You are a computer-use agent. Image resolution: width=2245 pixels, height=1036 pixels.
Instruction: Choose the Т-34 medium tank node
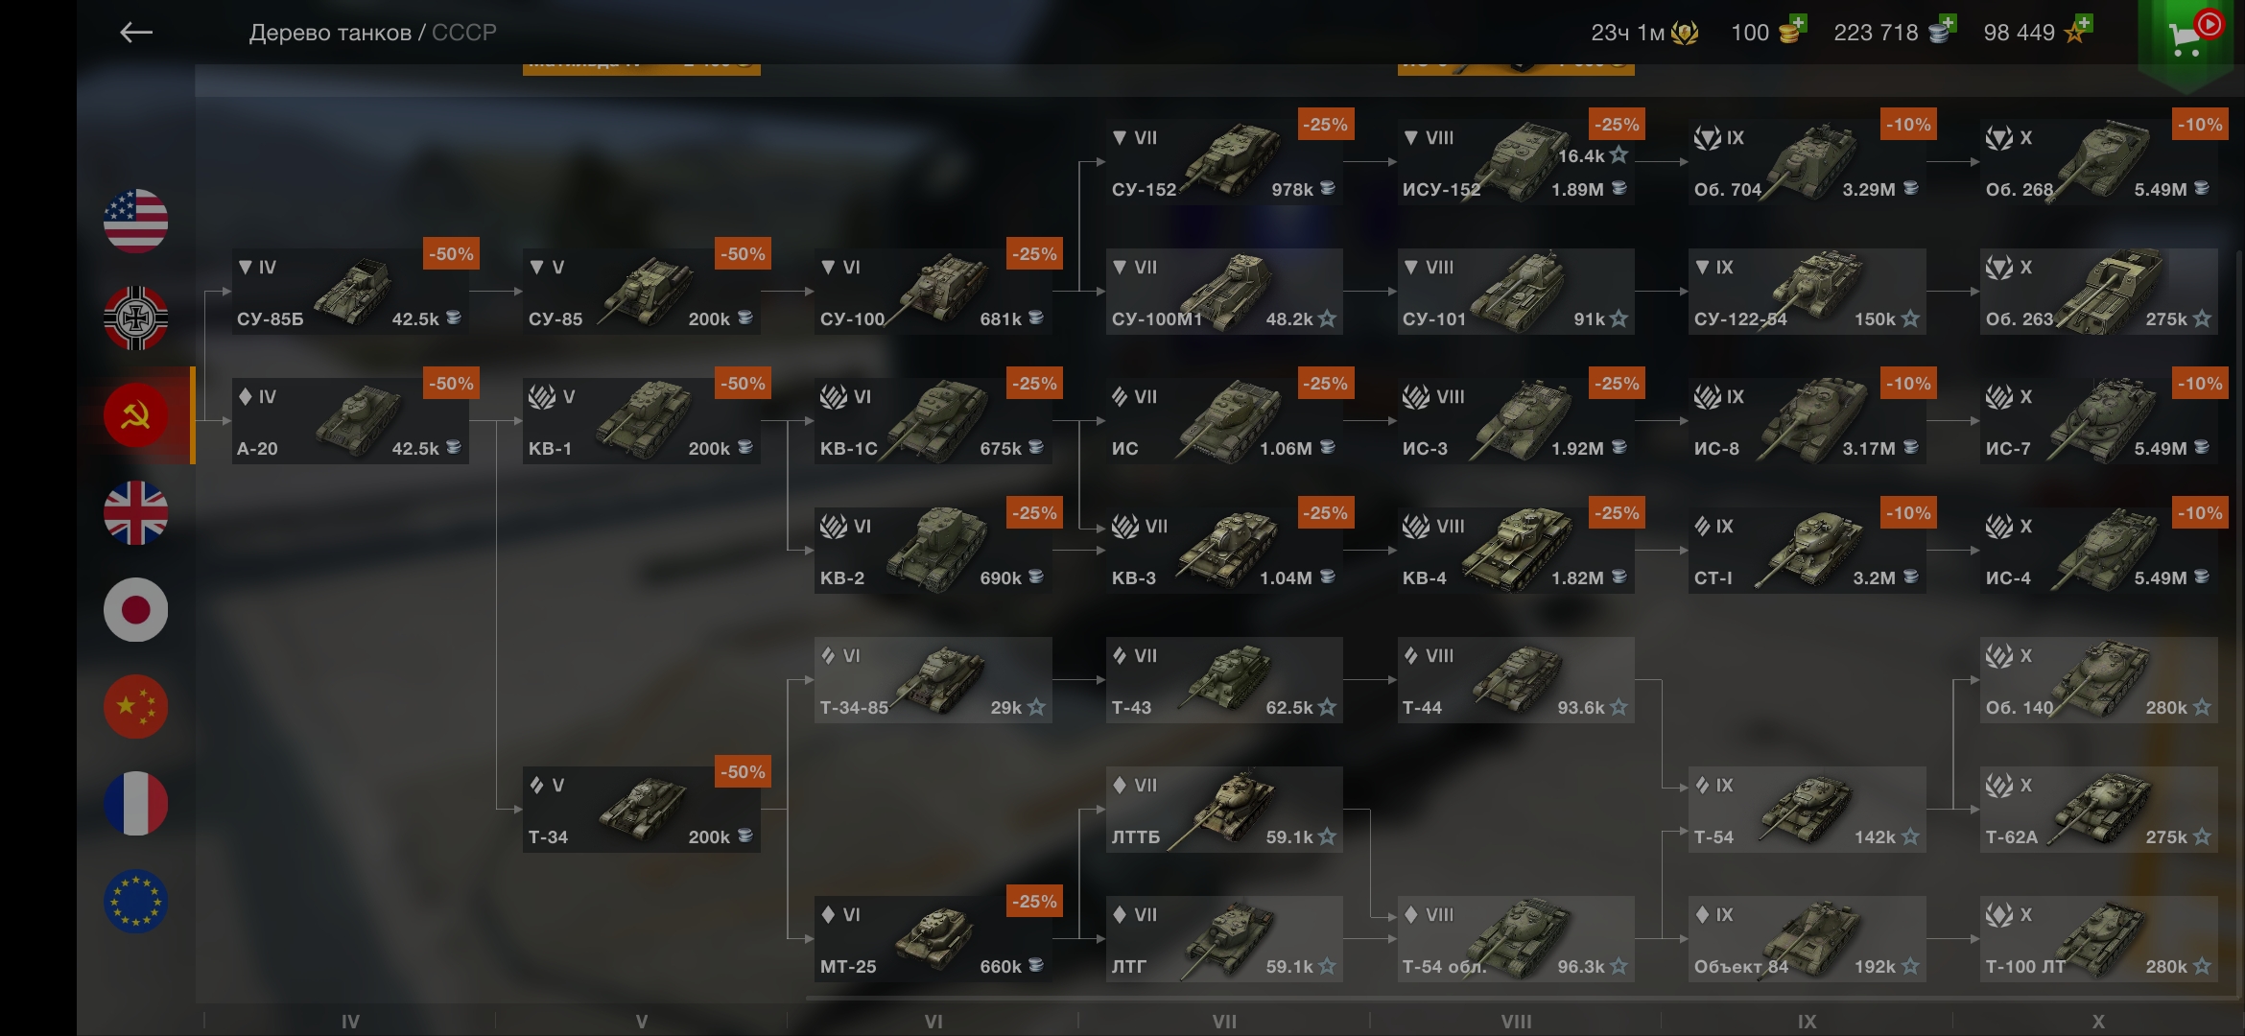[642, 810]
